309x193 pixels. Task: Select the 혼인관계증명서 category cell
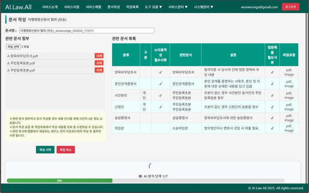click(x=125, y=84)
